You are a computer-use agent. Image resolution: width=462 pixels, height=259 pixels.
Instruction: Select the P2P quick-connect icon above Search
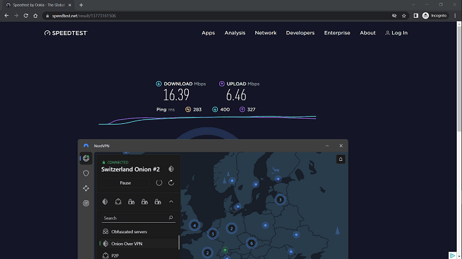[x=118, y=202]
